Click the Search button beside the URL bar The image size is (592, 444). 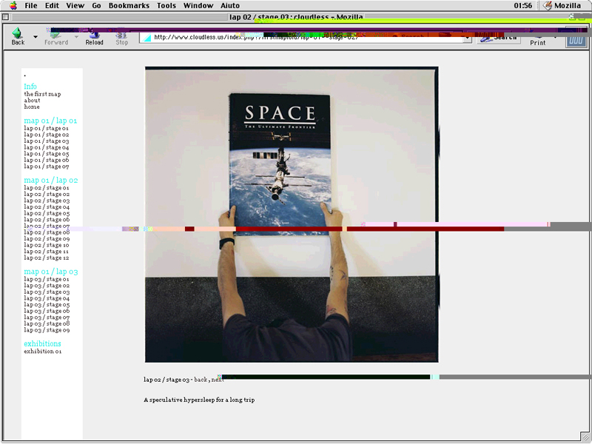(499, 38)
